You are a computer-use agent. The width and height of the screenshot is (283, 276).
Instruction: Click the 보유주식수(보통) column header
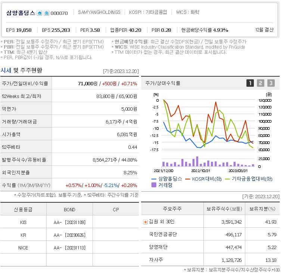click(x=224, y=209)
